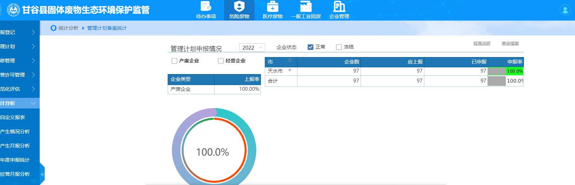Image resolution: width=575 pixels, height=185 pixels.
Task: Switch to 危险废物 module tab
Action: (x=239, y=10)
